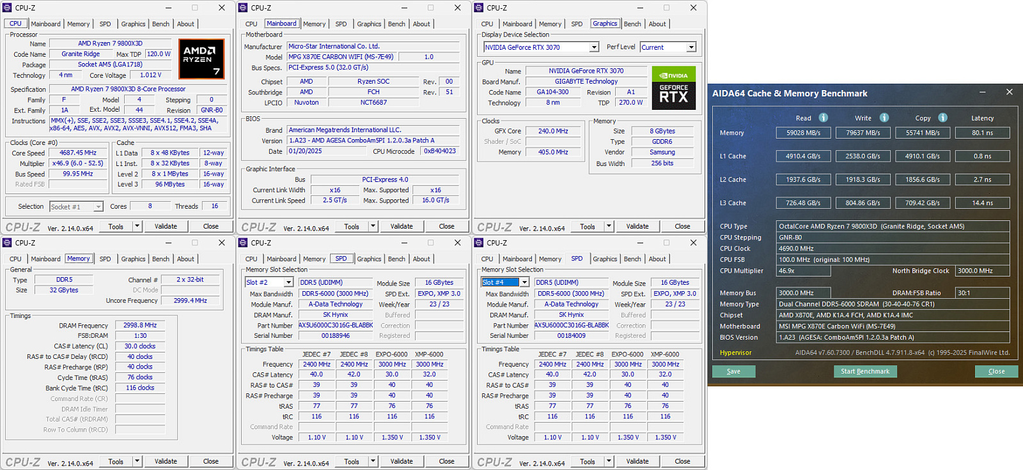
Task: Select the memory latency value 80.1 ns
Action: click(x=982, y=133)
